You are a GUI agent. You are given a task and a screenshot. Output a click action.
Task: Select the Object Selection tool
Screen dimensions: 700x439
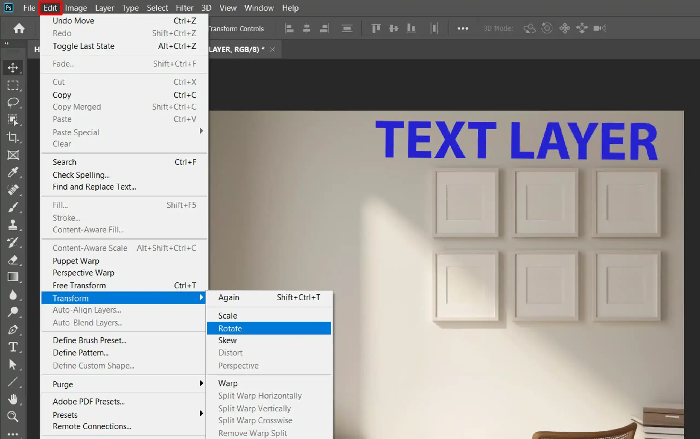point(13,120)
